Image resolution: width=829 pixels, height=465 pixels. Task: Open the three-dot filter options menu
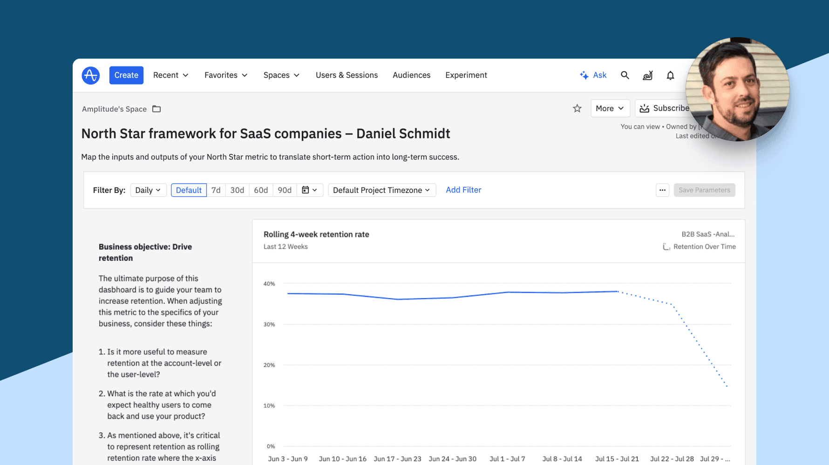pos(662,190)
